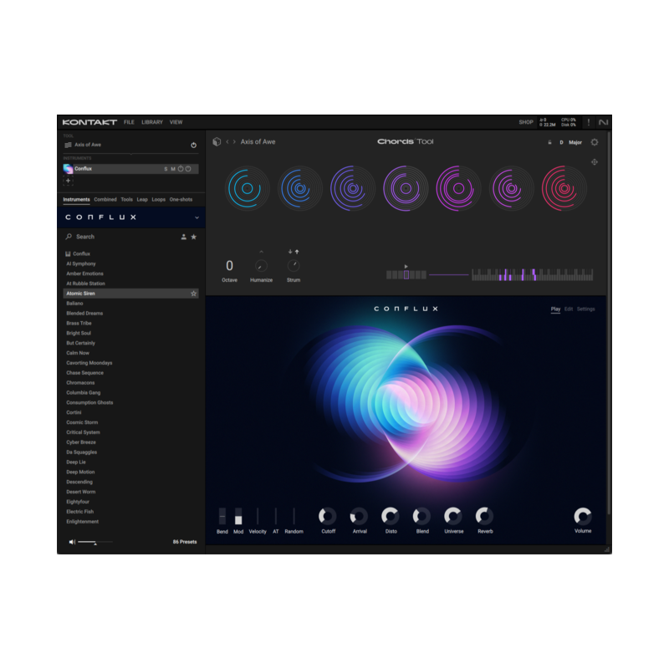Click the Strum knob
The width and height of the screenshot is (669, 669).
coord(294,266)
